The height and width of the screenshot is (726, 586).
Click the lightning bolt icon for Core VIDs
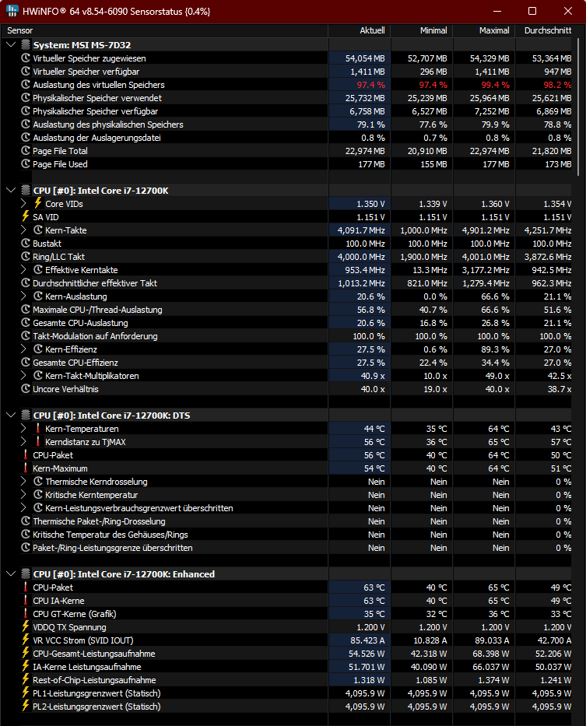click(38, 203)
